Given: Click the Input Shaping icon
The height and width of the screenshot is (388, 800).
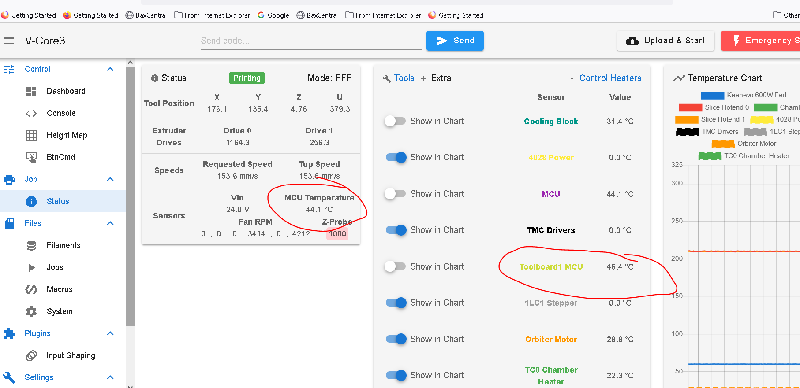Looking at the screenshot, I should pyautogui.click(x=31, y=355).
